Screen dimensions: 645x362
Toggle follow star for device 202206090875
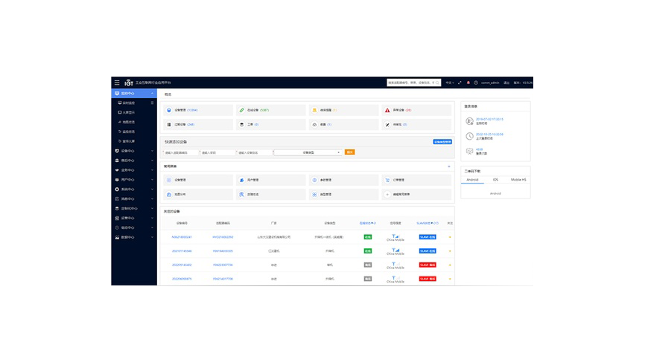click(x=450, y=279)
